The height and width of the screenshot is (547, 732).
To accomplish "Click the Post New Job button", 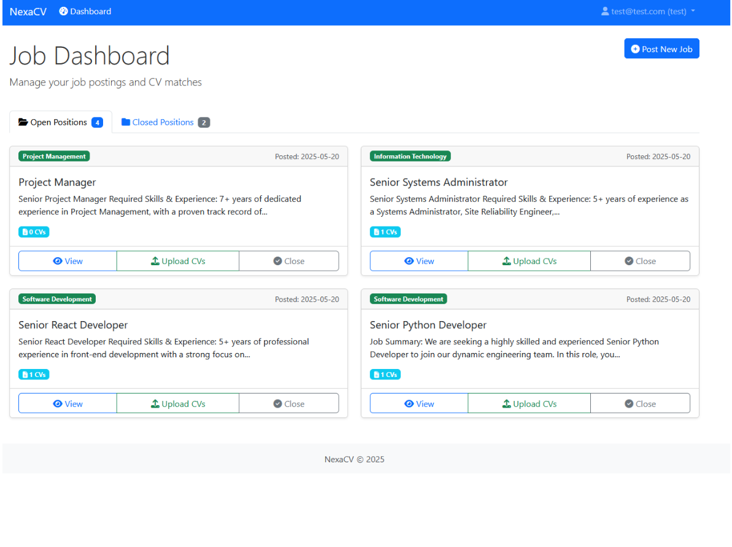I will [661, 48].
